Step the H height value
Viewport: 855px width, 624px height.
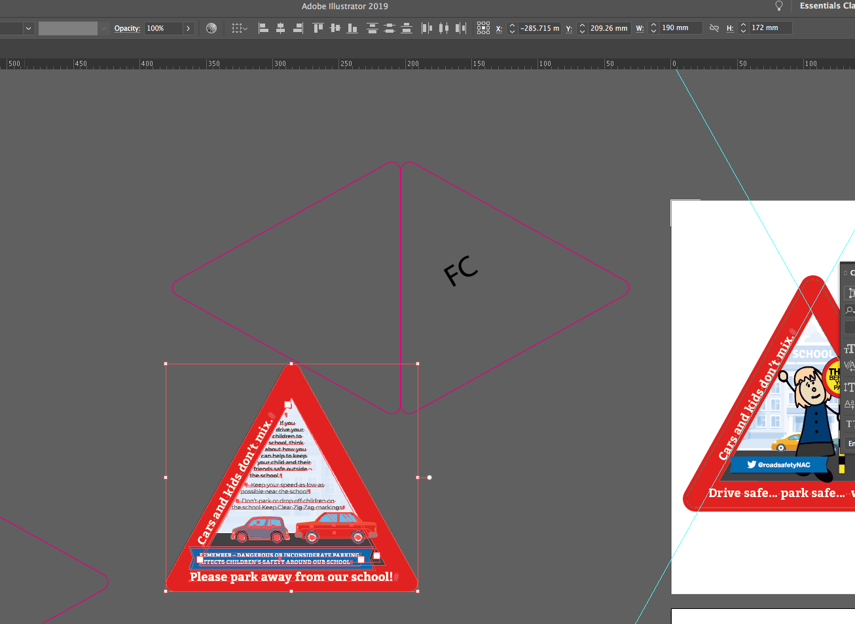(x=743, y=28)
